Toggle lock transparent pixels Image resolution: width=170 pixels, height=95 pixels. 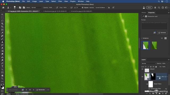(146, 67)
